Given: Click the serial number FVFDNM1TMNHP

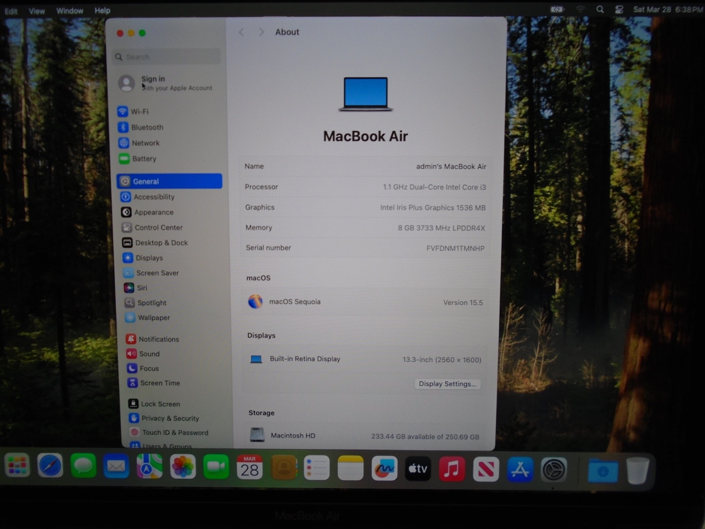Looking at the screenshot, I should (x=455, y=248).
